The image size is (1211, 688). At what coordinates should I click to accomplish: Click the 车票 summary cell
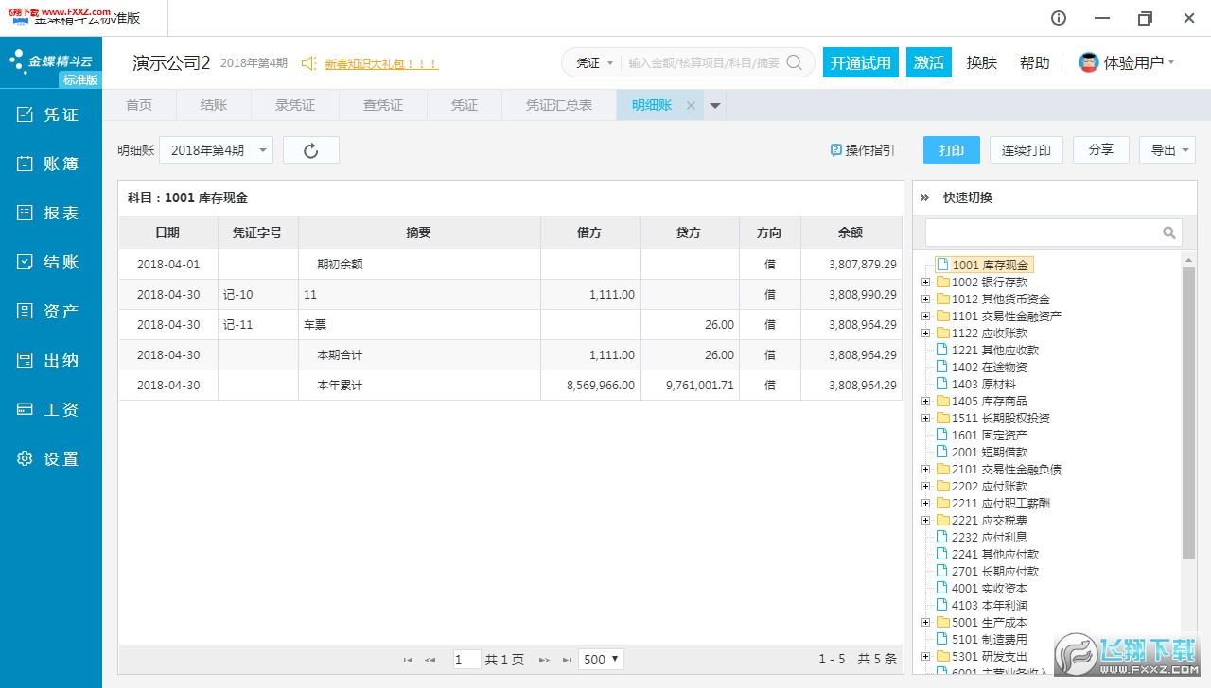pos(419,325)
